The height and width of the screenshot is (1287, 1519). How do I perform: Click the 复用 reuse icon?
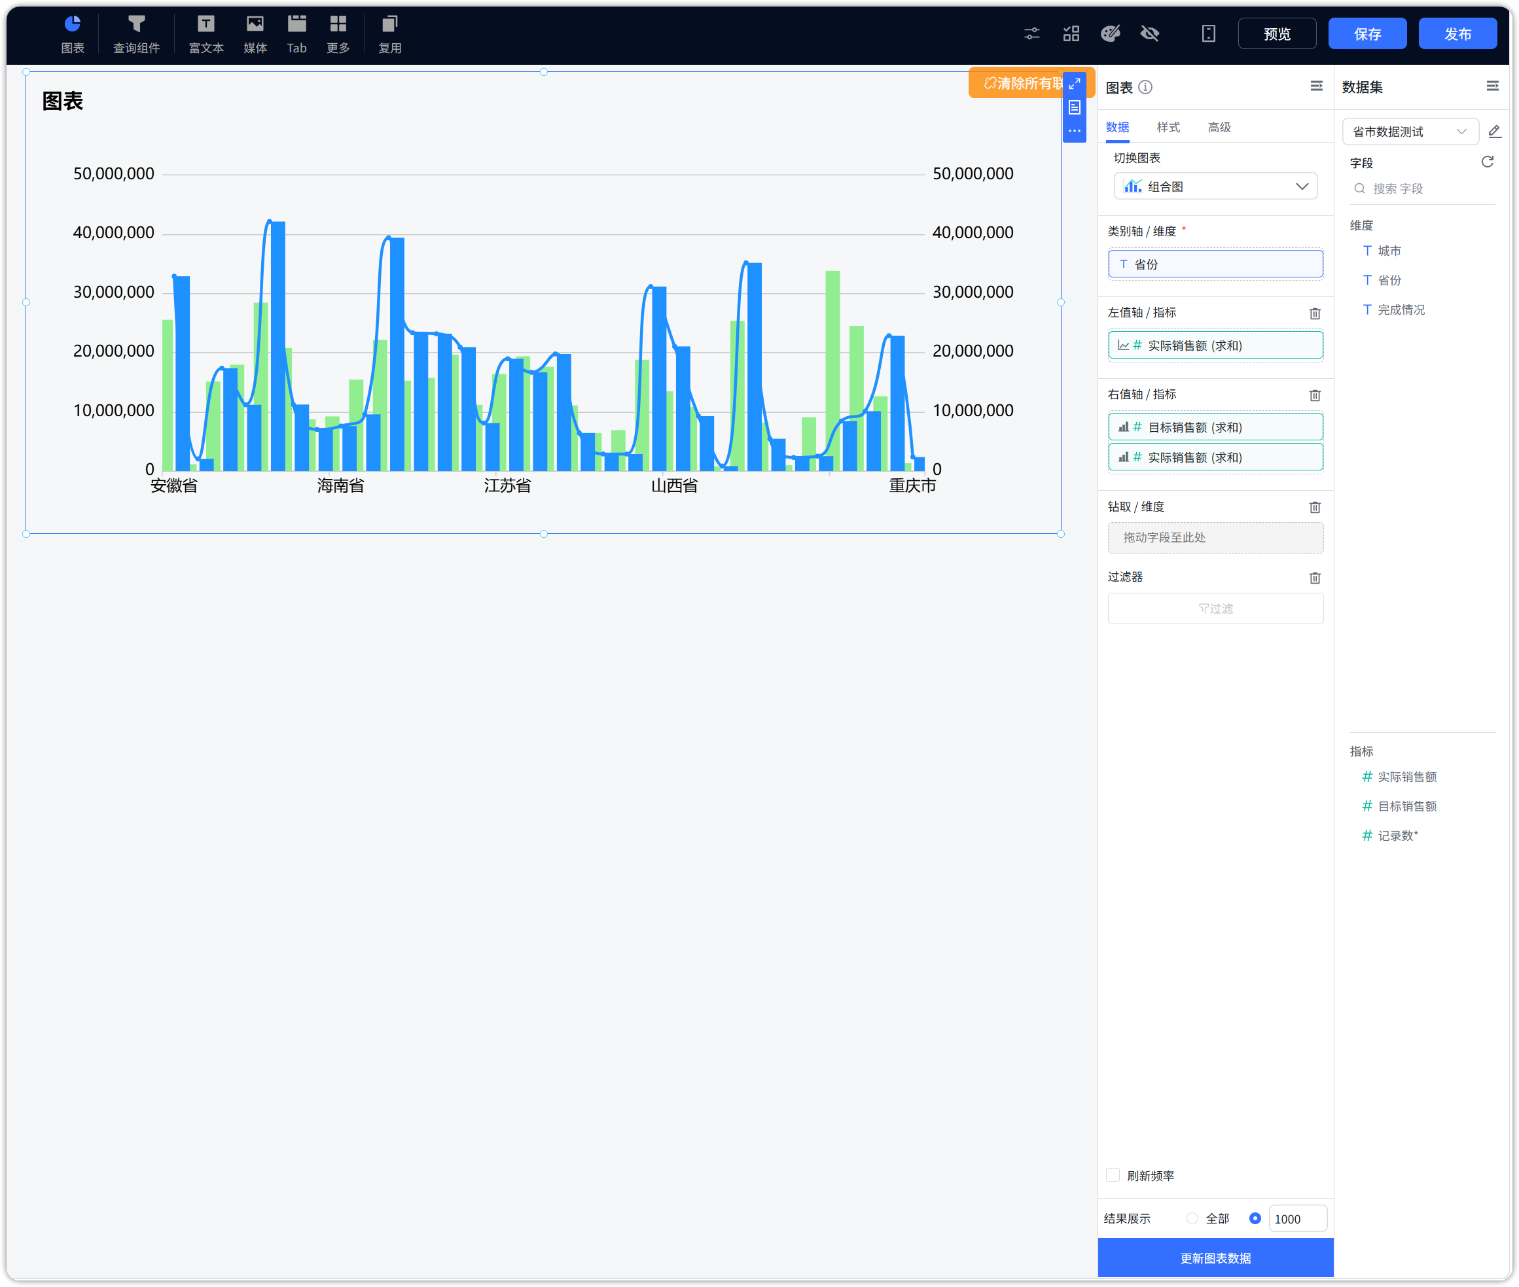tap(389, 34)
